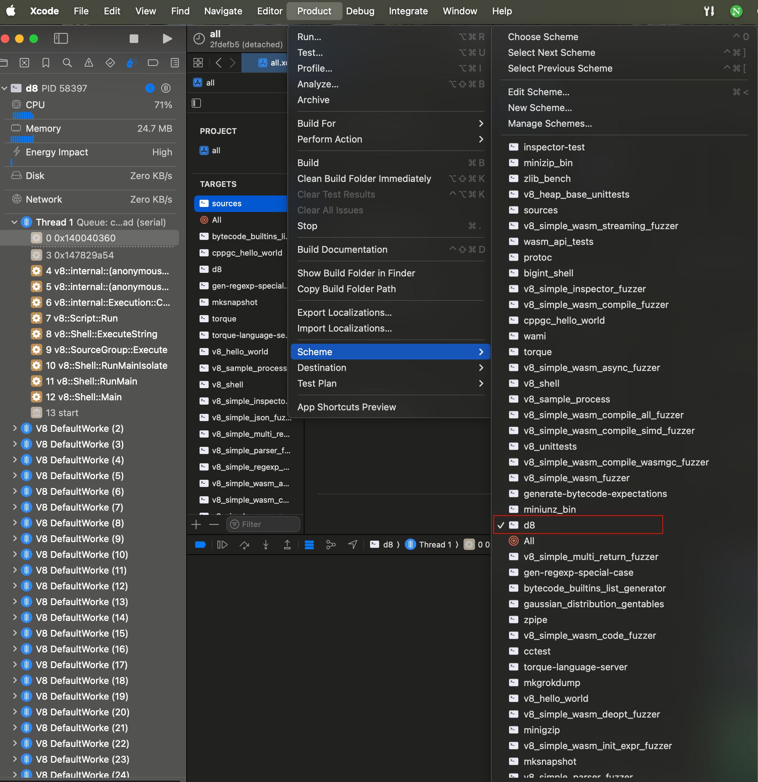
Task: Click the Run play button in toolbar
Action: point(167,38)
